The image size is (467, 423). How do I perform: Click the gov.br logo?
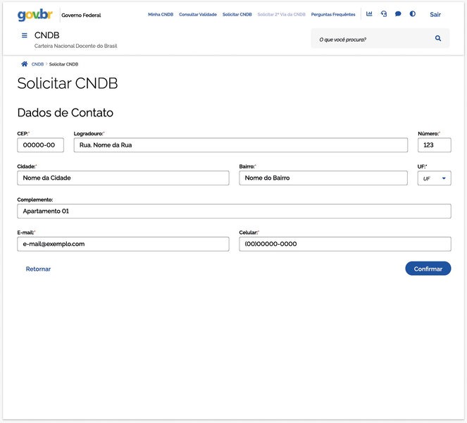35,15
